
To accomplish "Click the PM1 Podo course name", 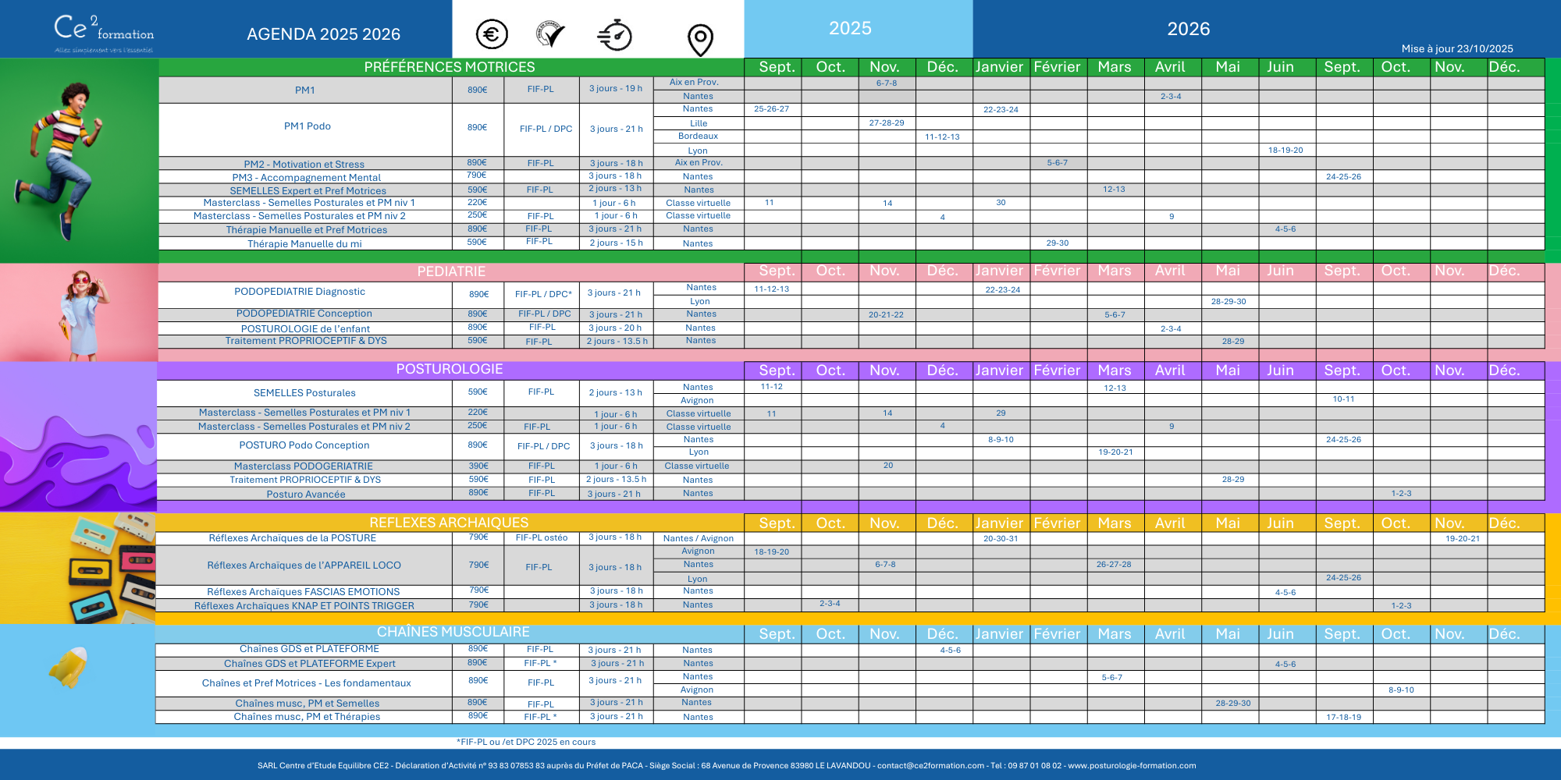I will coord(307,126).
